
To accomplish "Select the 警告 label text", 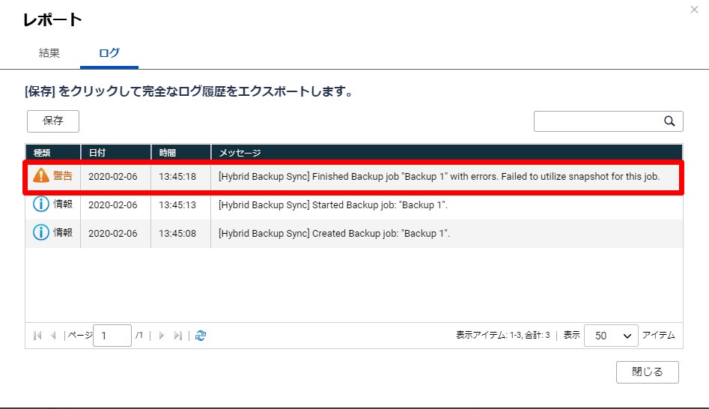I will click(x=62, y=175).
